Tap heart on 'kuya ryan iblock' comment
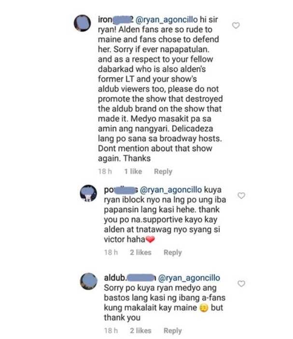 click(241, 195)
